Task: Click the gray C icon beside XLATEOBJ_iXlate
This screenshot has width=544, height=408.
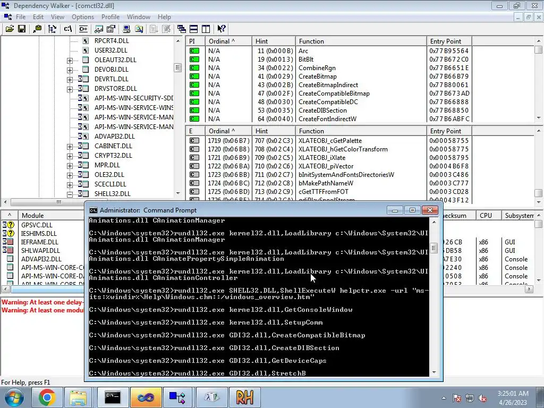Action: [x=194, y=157]
